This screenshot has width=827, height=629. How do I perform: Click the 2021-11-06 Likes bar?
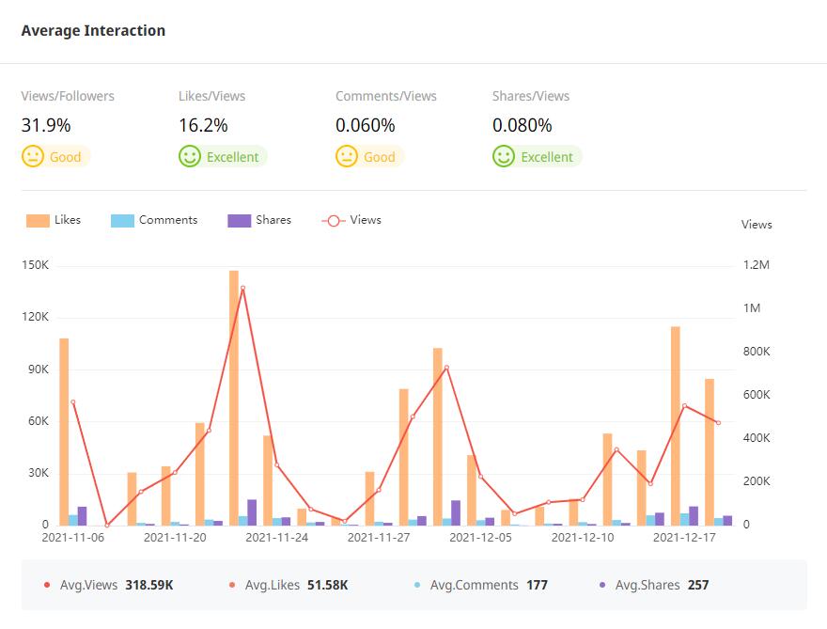tap(64, 431)
